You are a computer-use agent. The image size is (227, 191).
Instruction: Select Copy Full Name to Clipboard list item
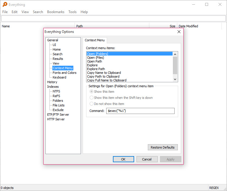pos(130,80)
